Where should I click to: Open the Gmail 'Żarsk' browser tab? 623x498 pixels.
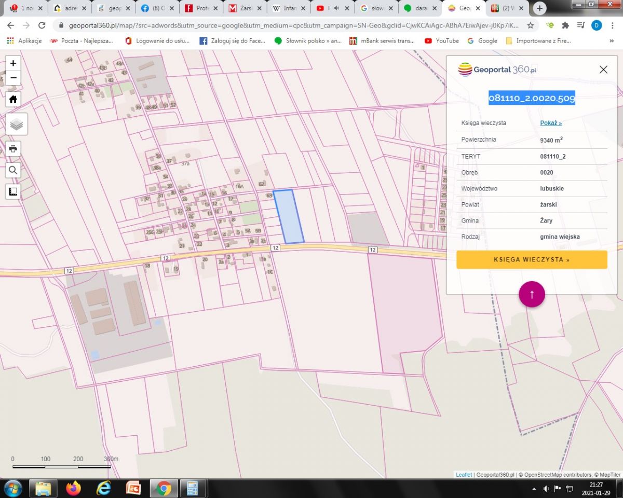coord(246,8)
